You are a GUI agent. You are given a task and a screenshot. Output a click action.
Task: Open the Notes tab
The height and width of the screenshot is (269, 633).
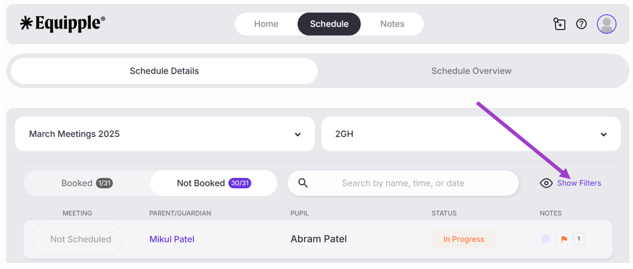(x=392, y=24)
